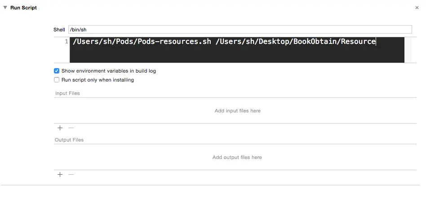426x202 pixels.
Task: Click the 'Add input files here' placeholder
Action: point(237,111)
